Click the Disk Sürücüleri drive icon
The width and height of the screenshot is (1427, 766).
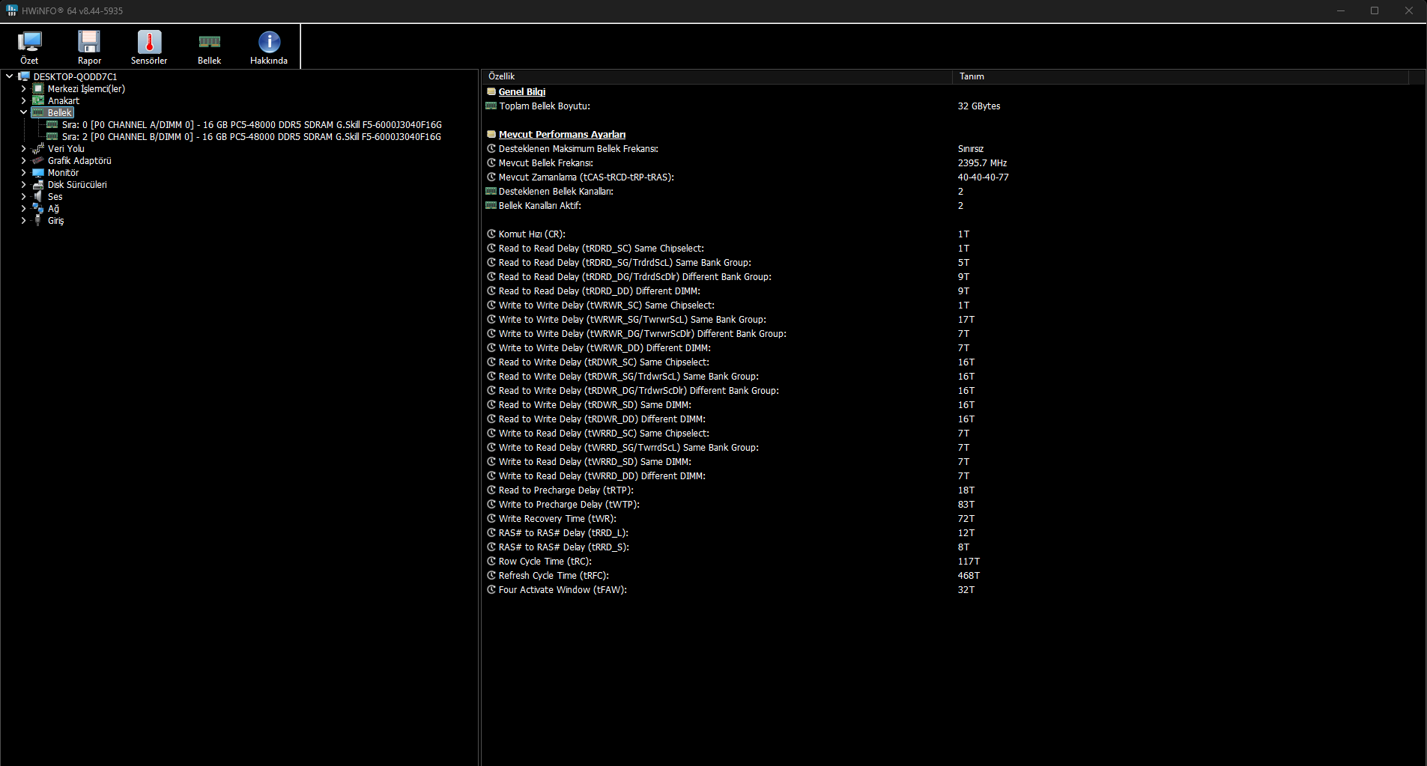tap(38, 184)
